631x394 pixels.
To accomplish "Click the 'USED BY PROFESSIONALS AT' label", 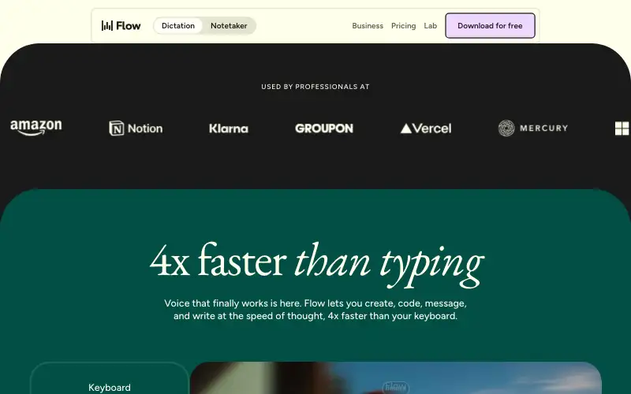I will (315, 87).
